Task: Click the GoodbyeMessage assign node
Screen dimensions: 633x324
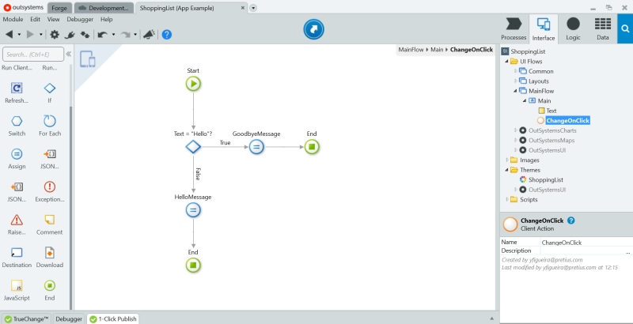Action: pos(256,147)
